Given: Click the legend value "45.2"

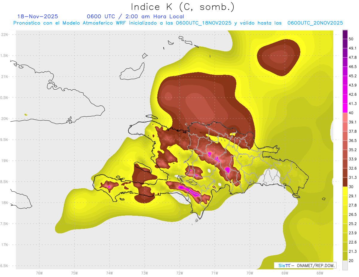Looking at the screenshot, I should click(353, 76).
